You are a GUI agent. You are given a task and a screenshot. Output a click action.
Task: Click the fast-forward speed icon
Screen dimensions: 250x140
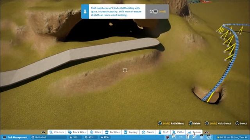[x=202, y=137]
